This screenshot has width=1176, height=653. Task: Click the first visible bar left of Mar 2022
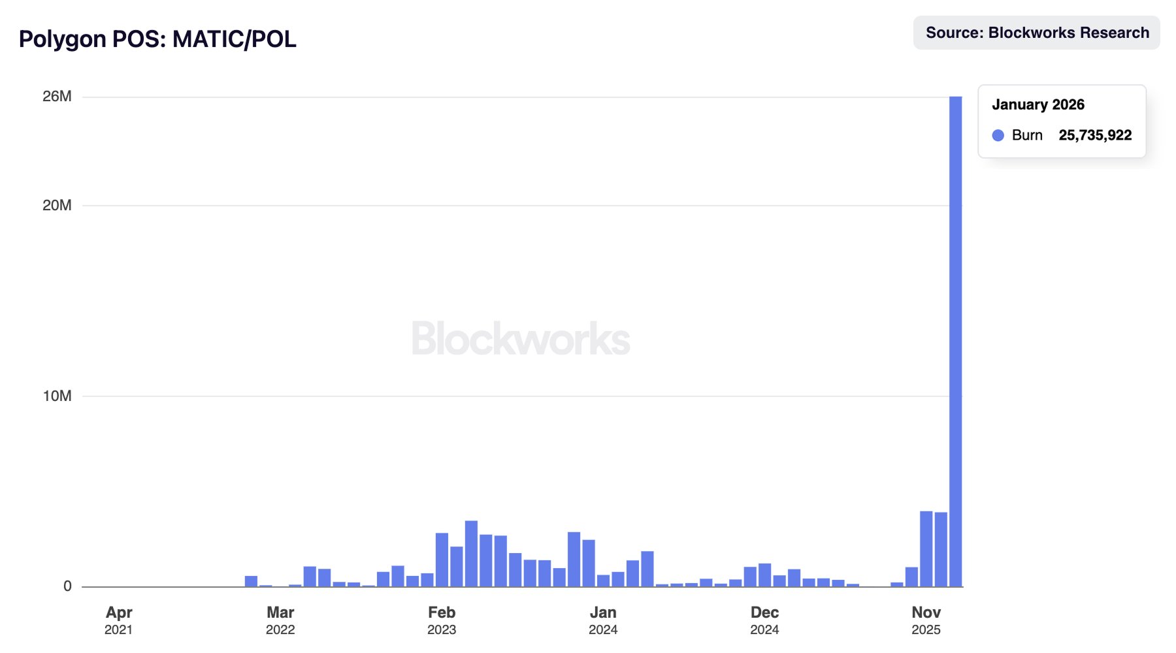tap(251, 581)
